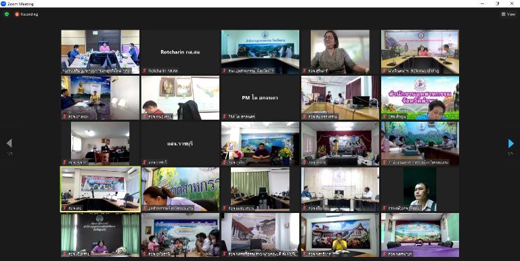The height and width of the screenshot is (261, 520).
Task: Click the red Recording indicator icon
Action: coord(16,14)
